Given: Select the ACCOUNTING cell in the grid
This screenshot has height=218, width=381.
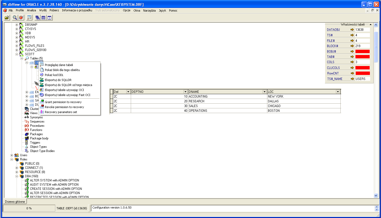Looking at the screenshot, I should tap(198, 97).
